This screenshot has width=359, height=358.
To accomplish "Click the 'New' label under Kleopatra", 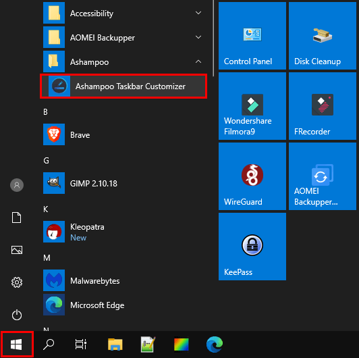I will 78,238.
